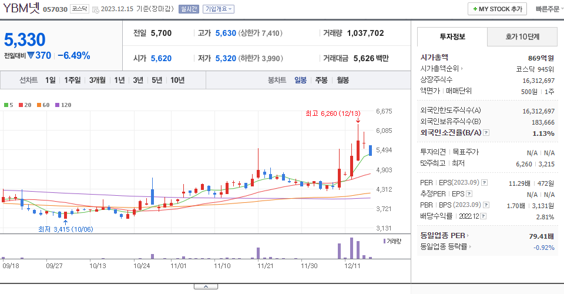Click the 최고 6,260 (12/13) marker
This screenshot has width=564, height=294.
coord(333,113)
